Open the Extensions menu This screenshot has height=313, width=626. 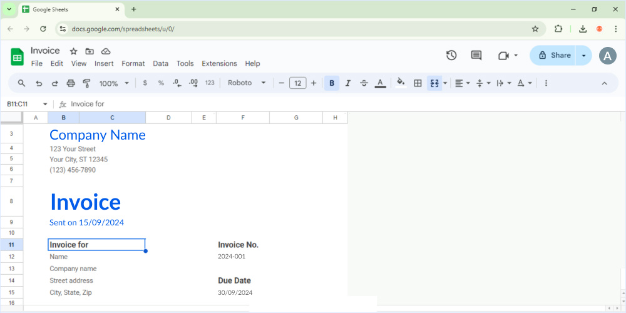[x=219, y=64]
